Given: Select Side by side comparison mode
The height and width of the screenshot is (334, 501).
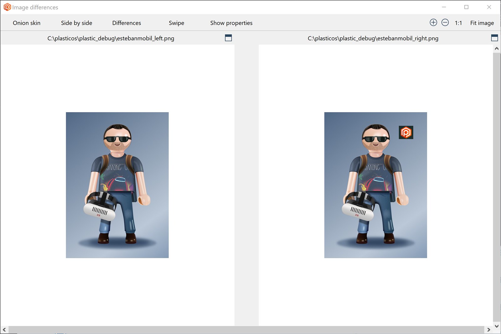Looking at the screenshot, I should coord(76,23).
